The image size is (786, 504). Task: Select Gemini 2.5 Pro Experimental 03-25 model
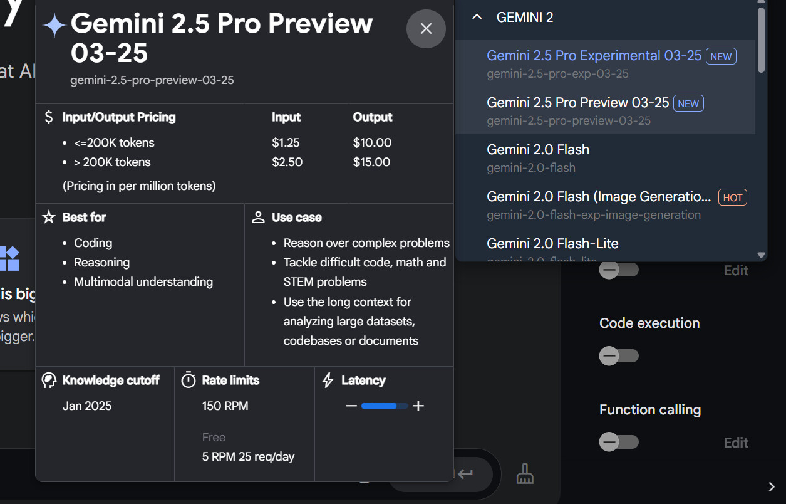coord(594,56)
